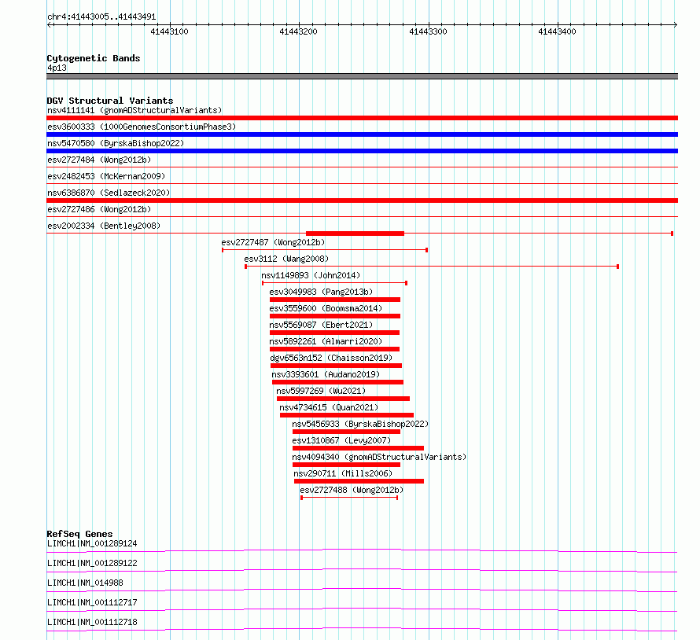Open variant nsv6386870 (Sedlazeck2020)
The height and width of the screenshot is (640, 700).
tap(109, 193)
